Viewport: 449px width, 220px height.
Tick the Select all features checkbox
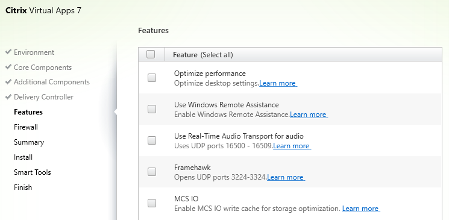click(x=151, y=54)
